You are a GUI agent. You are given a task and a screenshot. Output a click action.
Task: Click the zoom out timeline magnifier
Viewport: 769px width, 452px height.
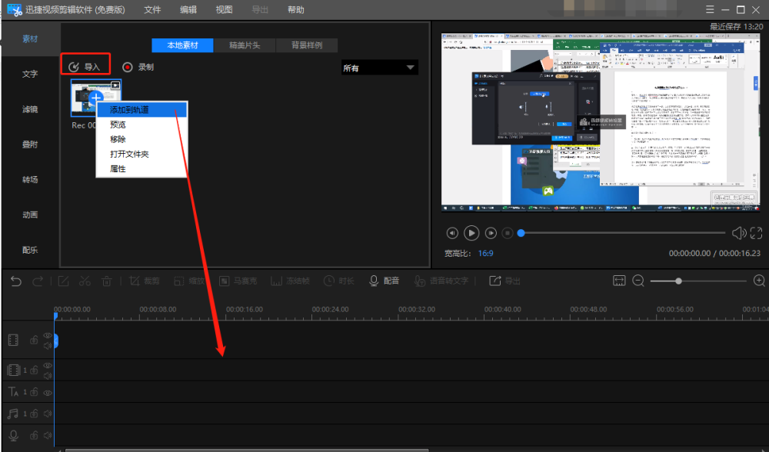[x=638, y=281]
